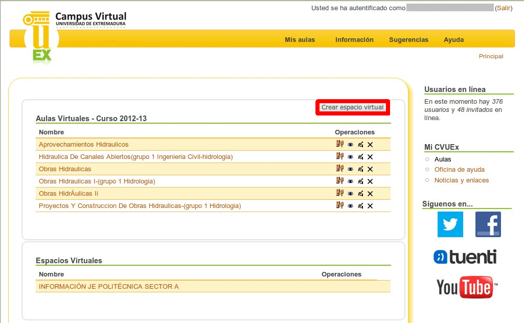The height and width of the screenshot is (323, 524).
Task: Delete the Aprovechamientos Hidraulicos classroom
Action: (370, 145)
